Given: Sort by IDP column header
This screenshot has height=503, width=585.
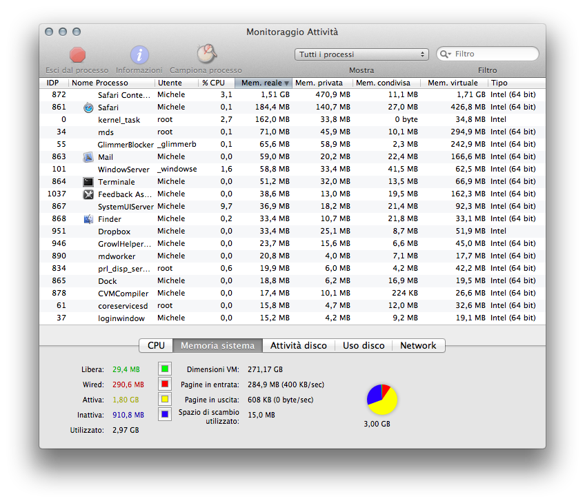Looking at the screenshot, I should (x=53, y=83).
